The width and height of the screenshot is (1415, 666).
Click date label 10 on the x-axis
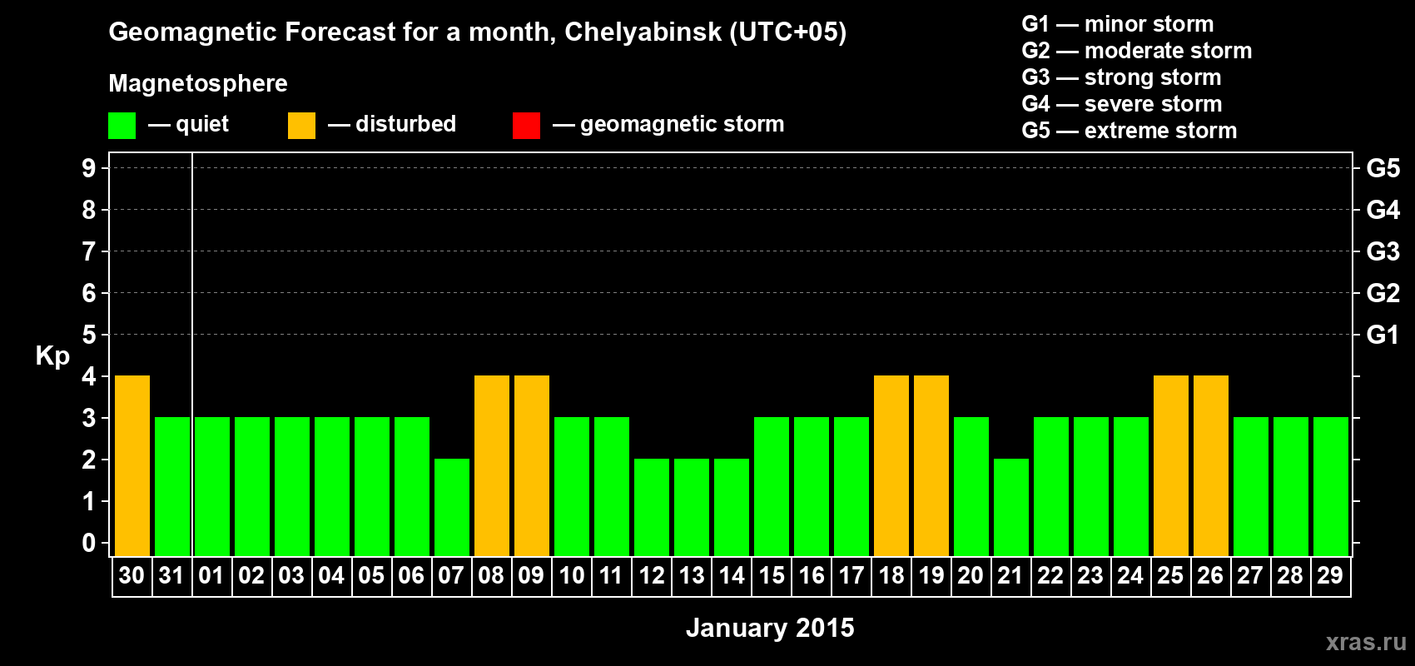pos(572,576)
